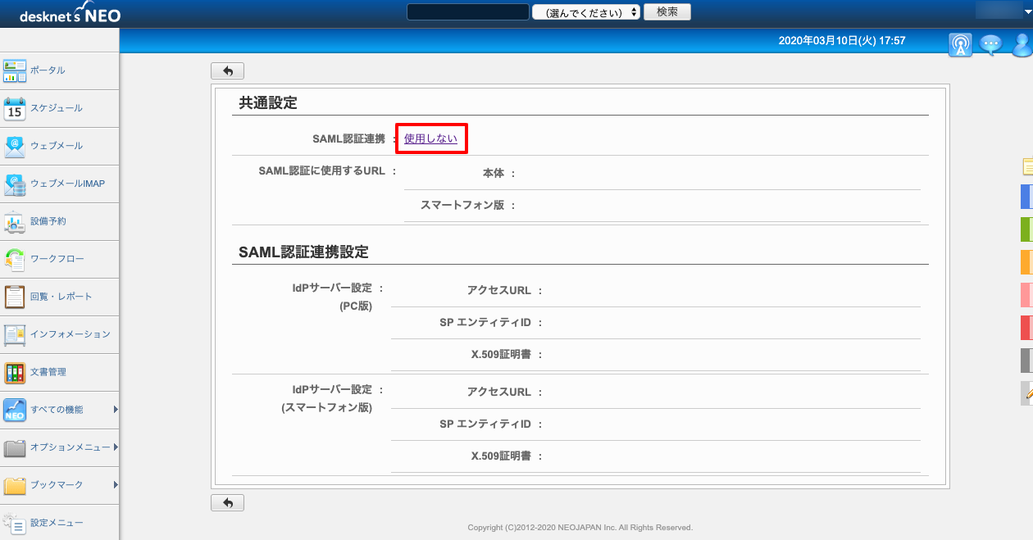Click the 検索 search button

[667, 11]
